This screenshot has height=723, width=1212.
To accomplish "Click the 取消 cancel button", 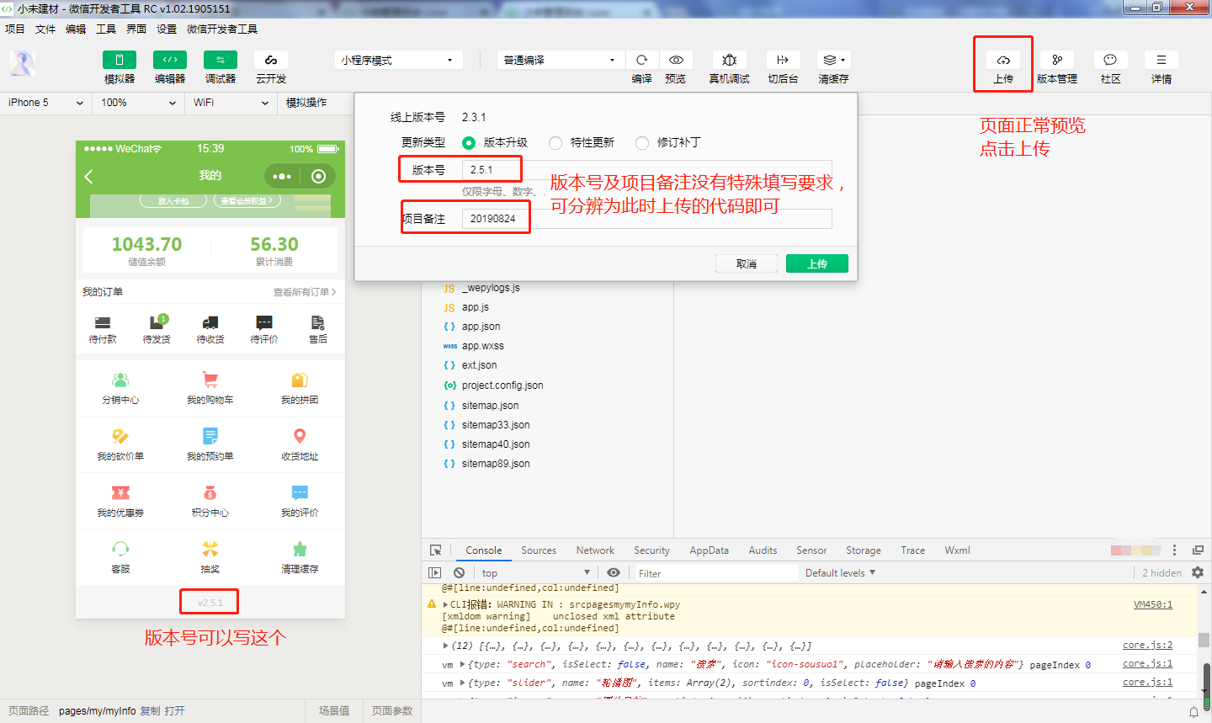I will point(747,263).
